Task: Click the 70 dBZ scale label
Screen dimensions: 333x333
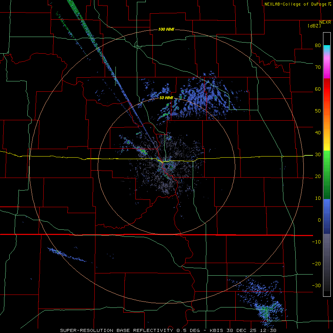Action: (x=318, y=67)
